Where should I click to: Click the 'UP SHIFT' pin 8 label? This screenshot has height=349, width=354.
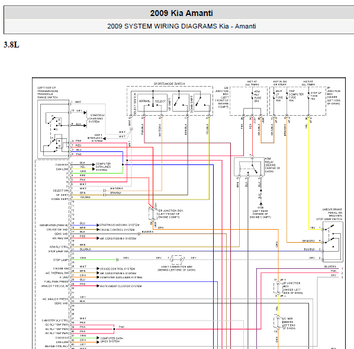[x=62, y=195]
